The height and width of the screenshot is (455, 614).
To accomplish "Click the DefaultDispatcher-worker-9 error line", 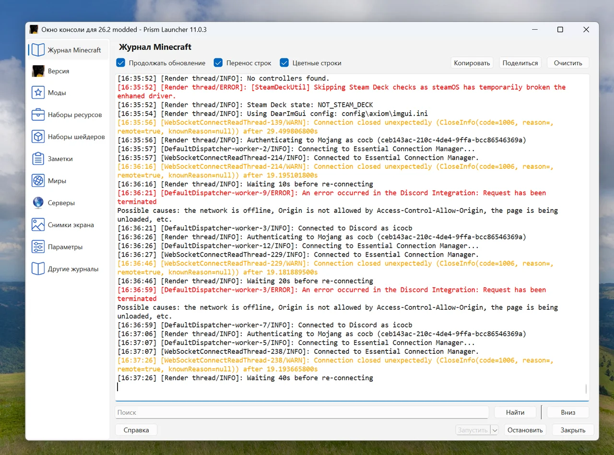I will tap(332, 197).
